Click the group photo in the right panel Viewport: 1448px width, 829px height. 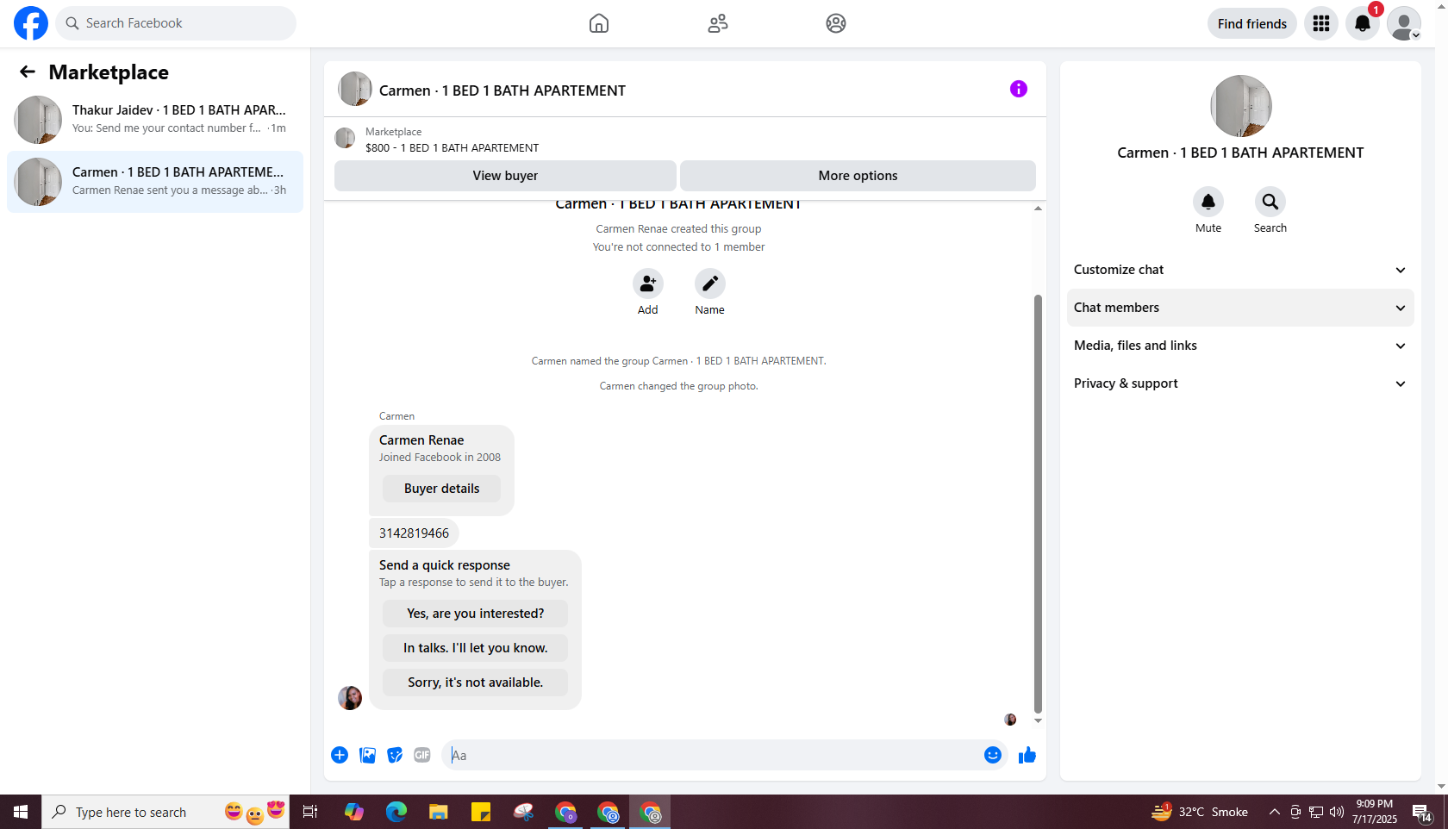[1241, 106]
